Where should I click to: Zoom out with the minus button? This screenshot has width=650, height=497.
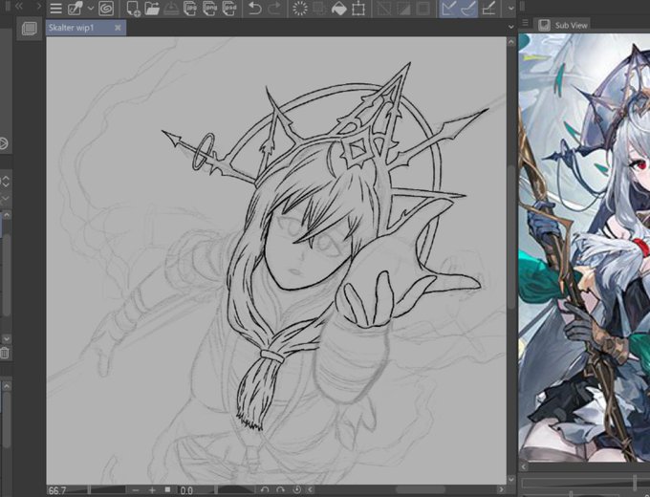pyautogui.click(x=136, y=490)
